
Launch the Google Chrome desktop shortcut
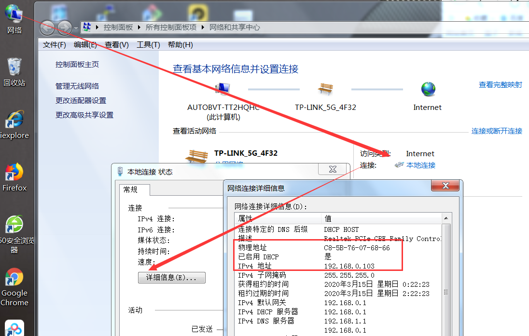click(14, 287)
